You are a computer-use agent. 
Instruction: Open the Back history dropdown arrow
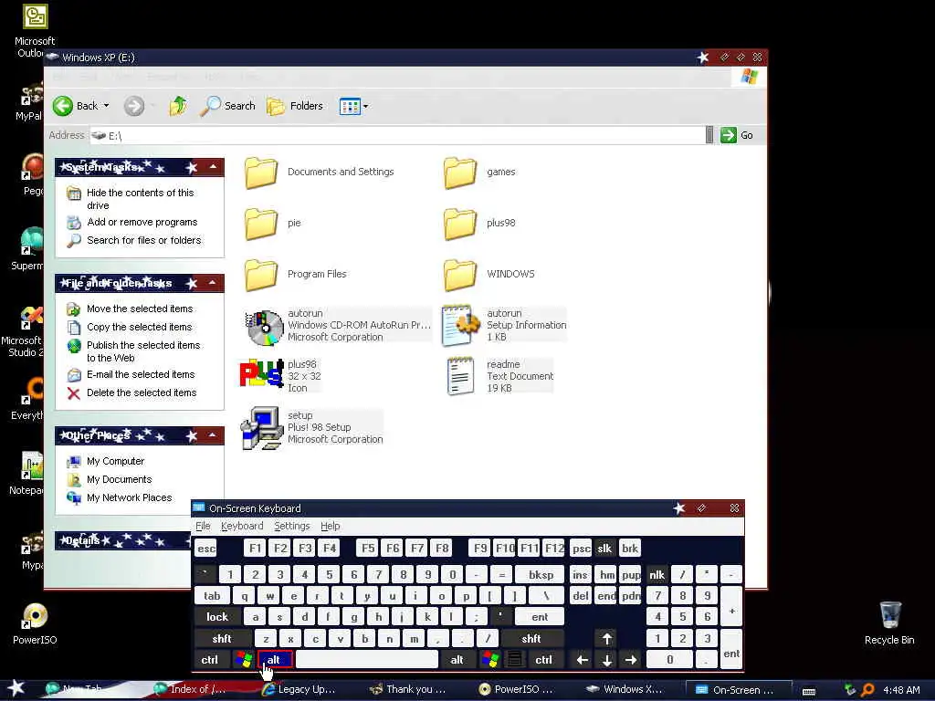pos(106,106)
